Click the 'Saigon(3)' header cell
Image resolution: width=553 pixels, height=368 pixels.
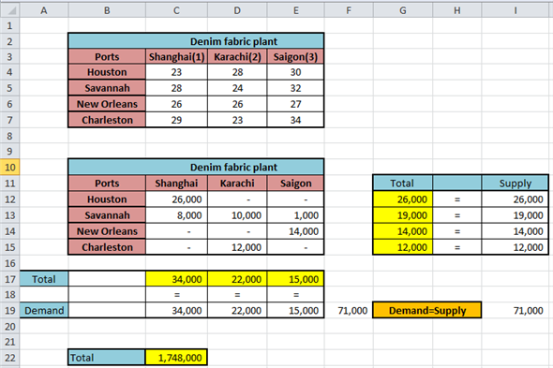pyautogui.click(x=295, y=57)
